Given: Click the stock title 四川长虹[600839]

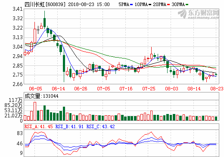Looking at the screenshot, I should pyautogui.click(x=45, y=4).
